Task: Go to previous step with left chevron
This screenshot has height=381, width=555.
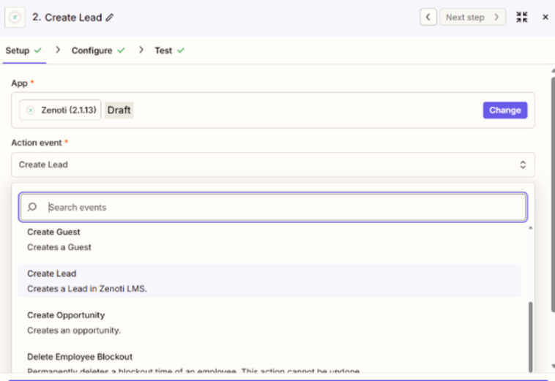Action: 428,17
